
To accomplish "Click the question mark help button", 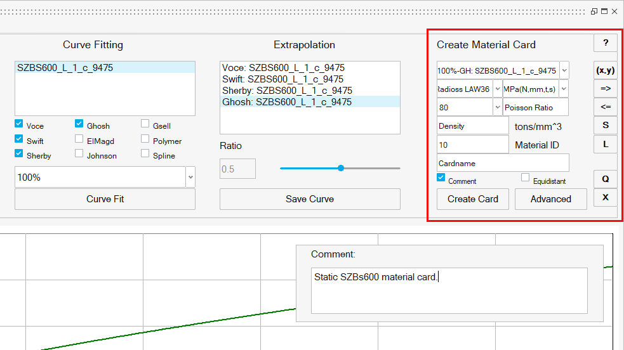I will pos(605,43).
